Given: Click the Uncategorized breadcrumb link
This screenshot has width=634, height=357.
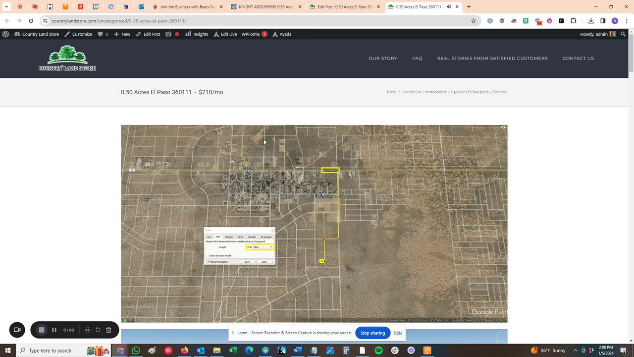Looking at the screenshot, I should (x=435, y=92).
